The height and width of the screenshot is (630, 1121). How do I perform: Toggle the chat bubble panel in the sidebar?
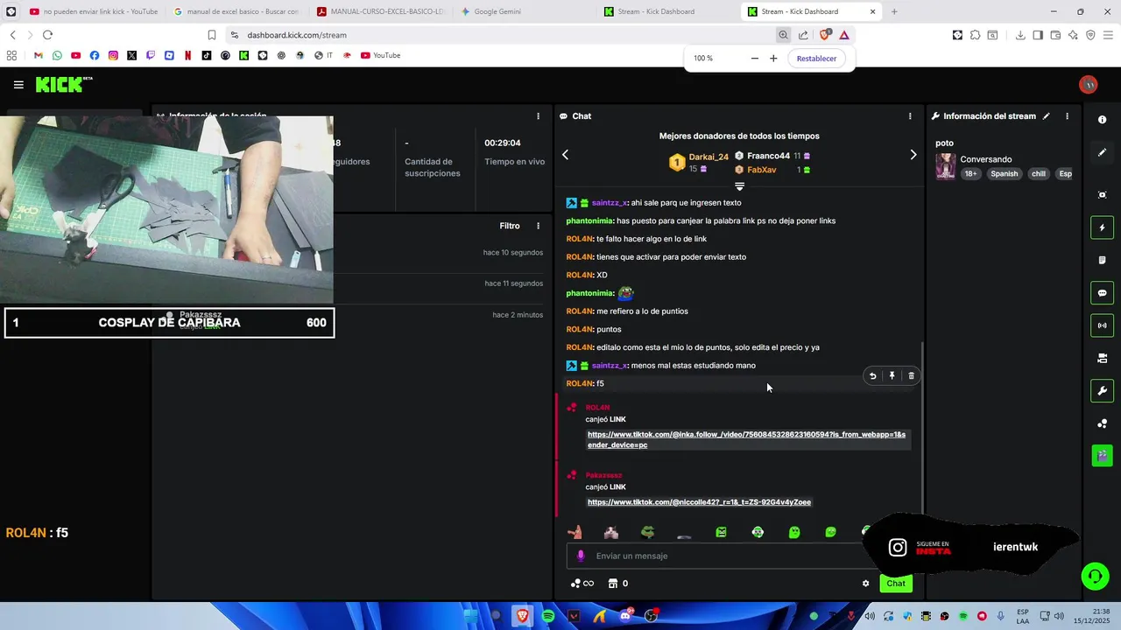pos(1102,293)
